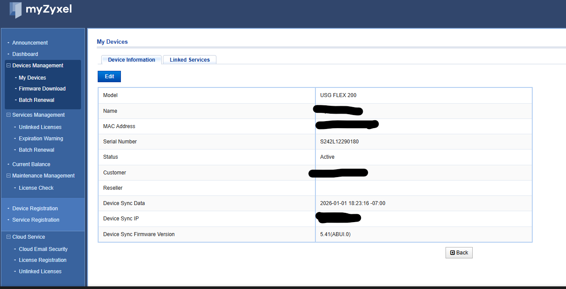Viewport: 566px width, 289px height.
Task: Open Unlinked Licenses under Services Management
Action: click(x=40, y=127)
